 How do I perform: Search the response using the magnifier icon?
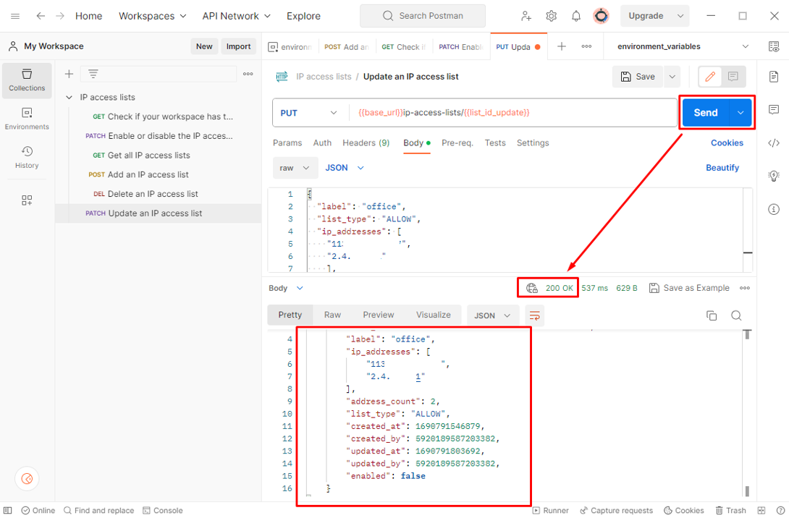coord(736,315)
